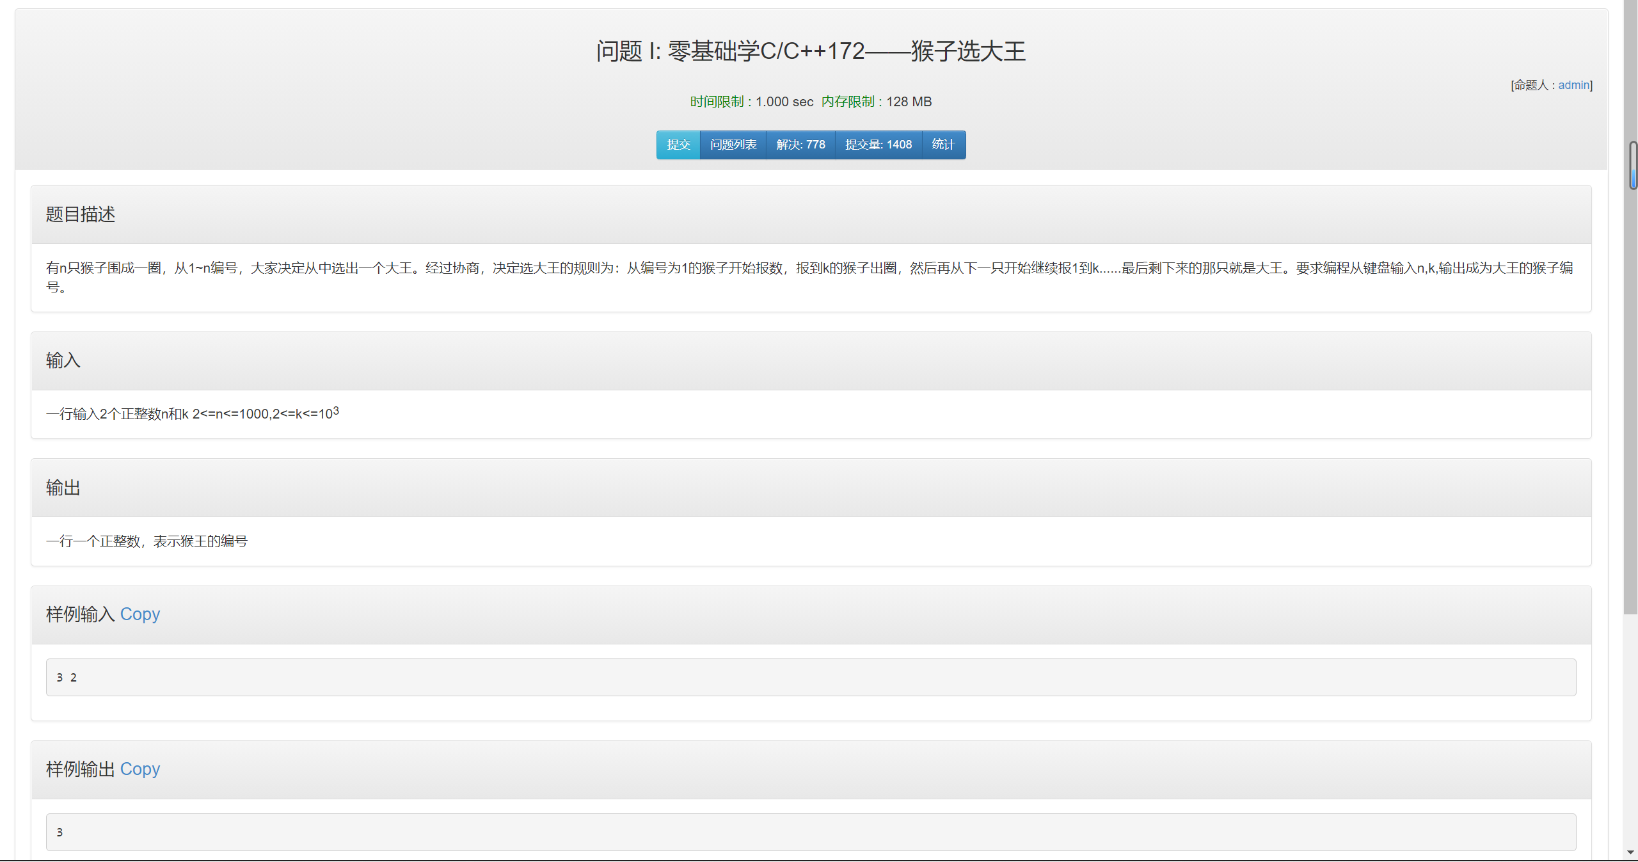Click the 时间限制 time limit label
The width and height of the screenshot is (1638, 862).
tap(717, 102)
